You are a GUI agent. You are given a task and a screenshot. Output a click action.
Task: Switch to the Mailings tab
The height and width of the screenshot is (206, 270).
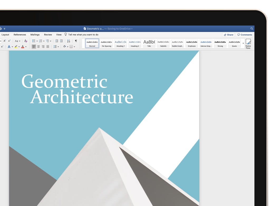pos(35,35)
